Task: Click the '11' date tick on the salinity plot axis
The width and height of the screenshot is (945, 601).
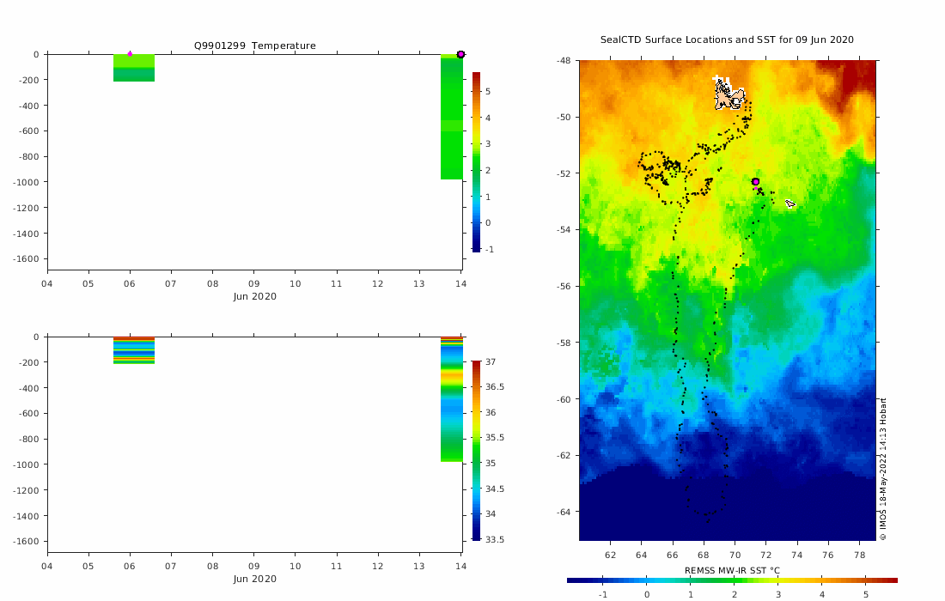Action: click(x=336, y=566)
